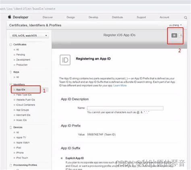Click the Apple logo icon
The image size is (191, 170).
tap(10, 17)
